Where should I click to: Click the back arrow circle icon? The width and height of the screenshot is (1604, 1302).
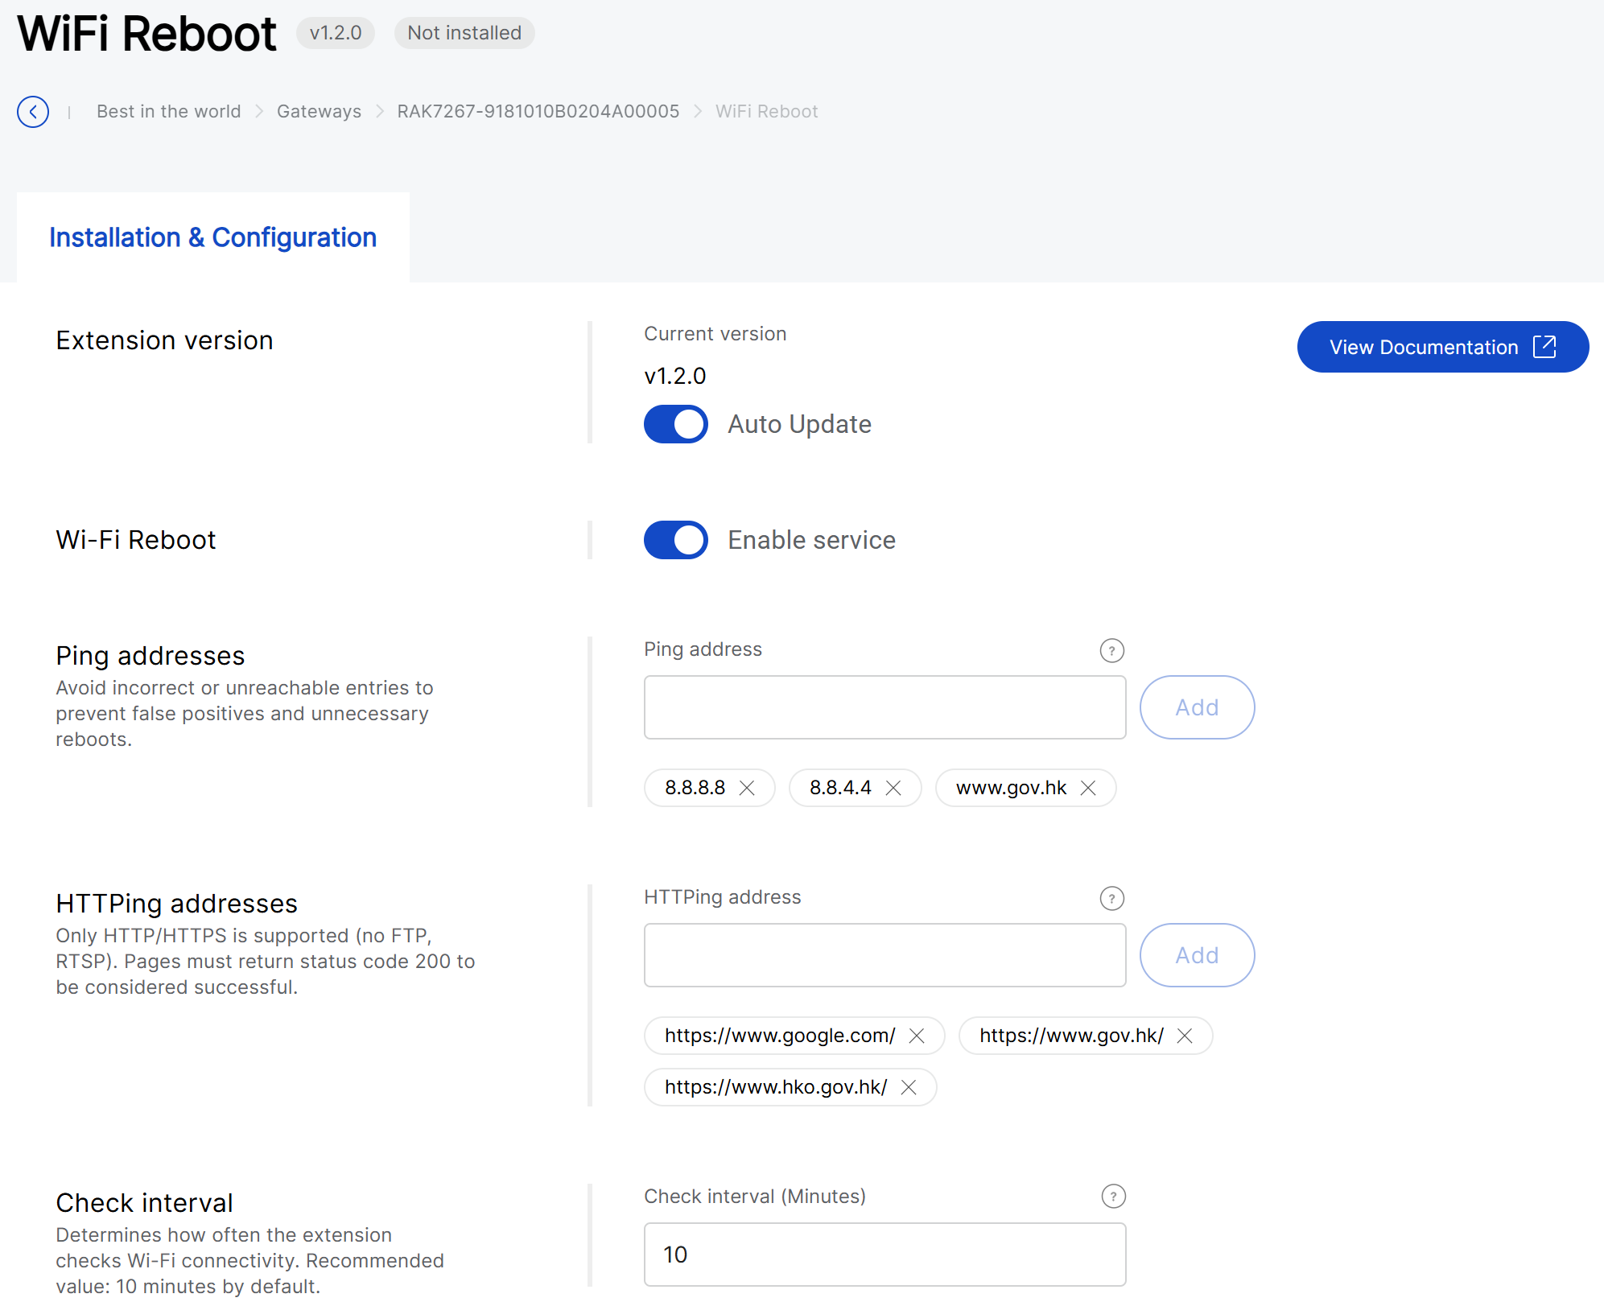pyautogui.click(x=33, y=112)
